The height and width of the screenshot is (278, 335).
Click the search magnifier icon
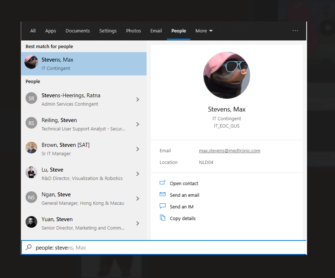28,247
